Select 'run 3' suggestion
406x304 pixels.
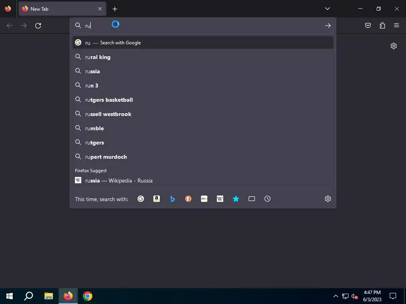(x=203, y=85)
